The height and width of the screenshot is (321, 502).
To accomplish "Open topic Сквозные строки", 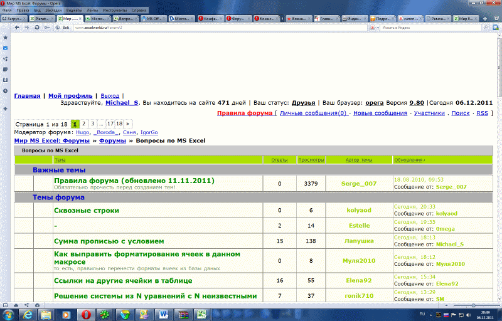I will pos(87,211).
